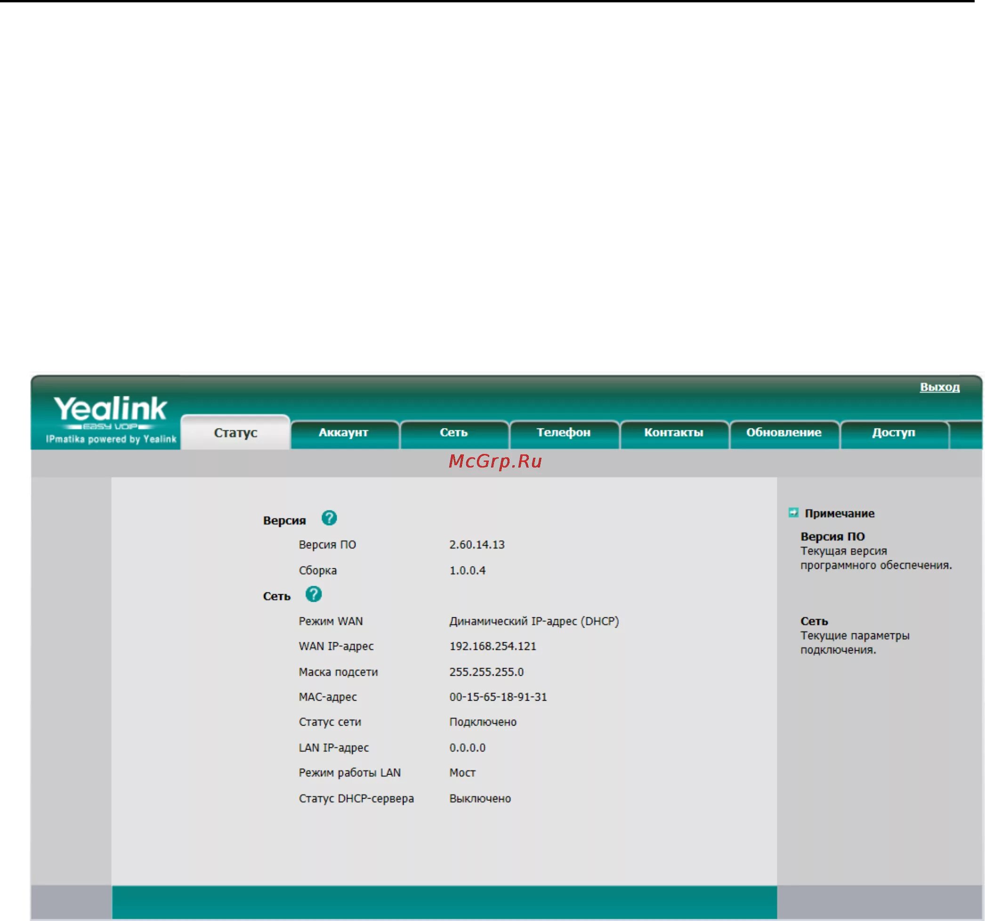Open the Обновление tab
Viewport: 985px width, 921px height.
[783, 433]
